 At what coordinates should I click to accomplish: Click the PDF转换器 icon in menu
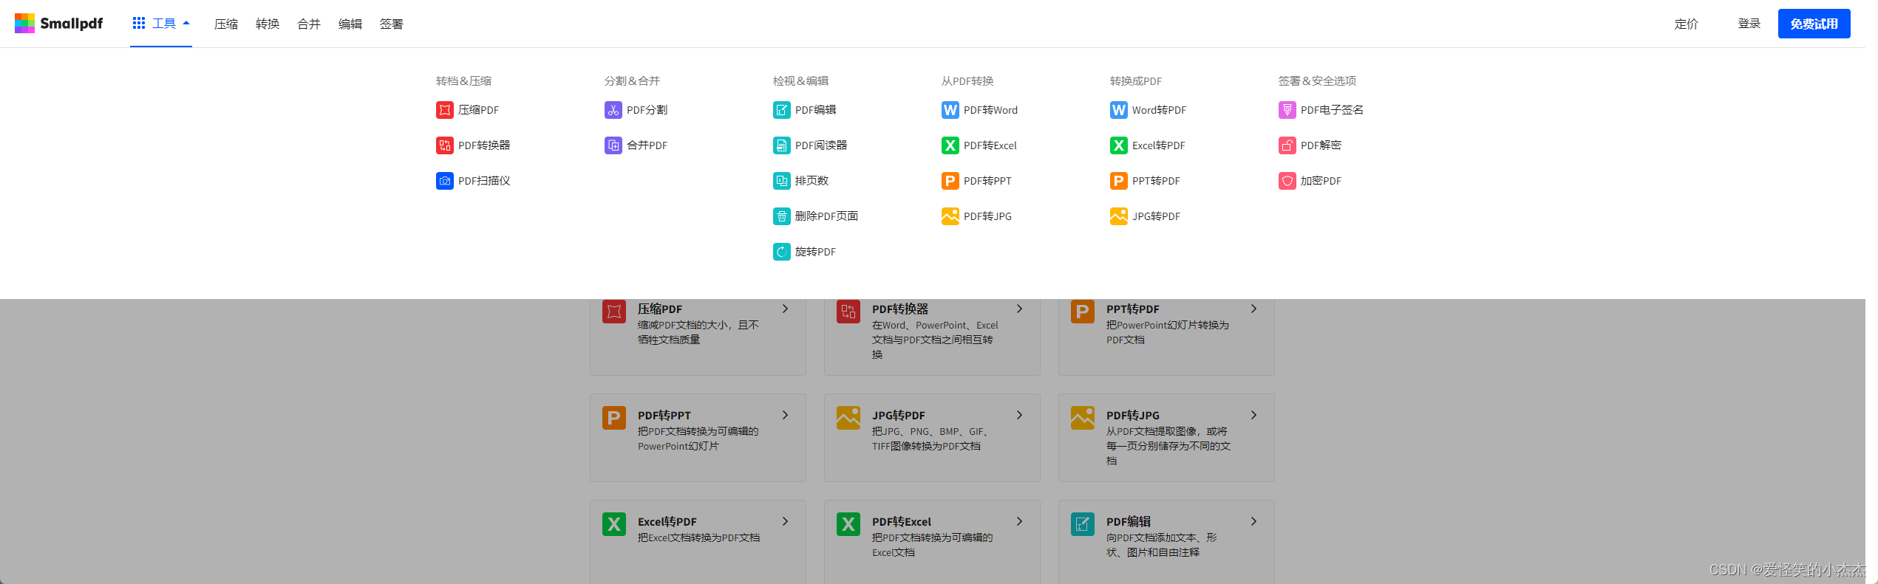445,145
